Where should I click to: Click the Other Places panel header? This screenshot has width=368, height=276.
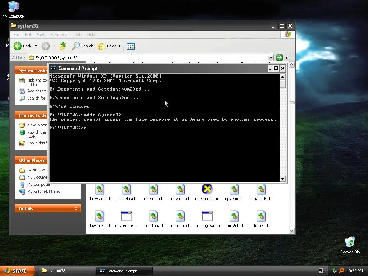(x=32, y=160)
